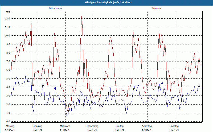Click the date 12.04.21
This screenshot has width=213, height=133.
10,130
